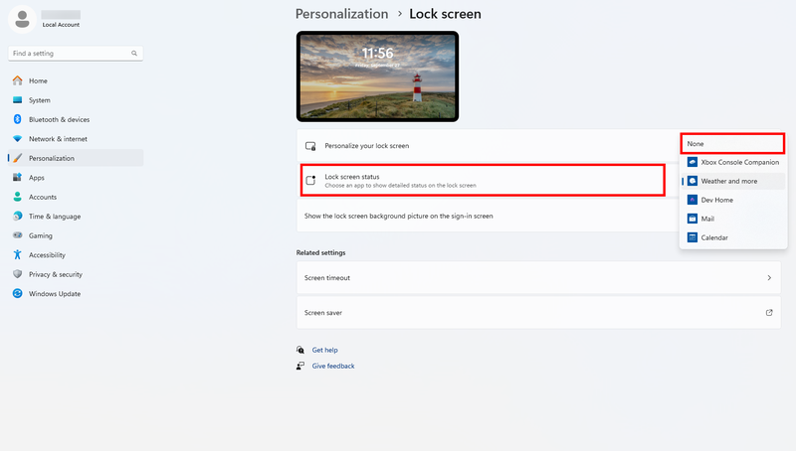Select Dev Home option text

pyautogui.click(x=716, y=200)
